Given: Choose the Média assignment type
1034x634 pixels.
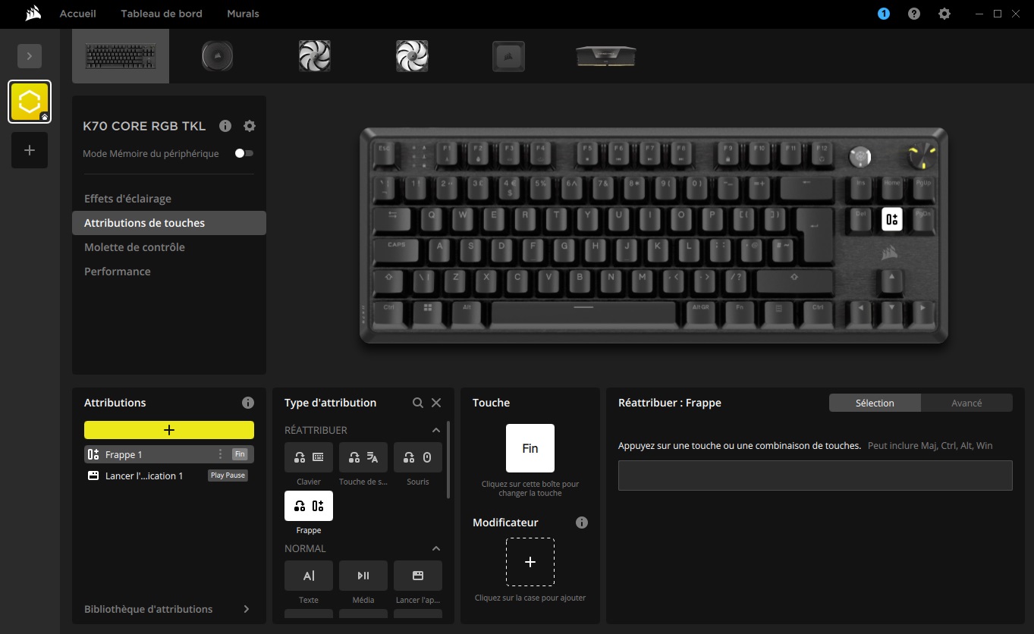Looking at the screenshot, I should pyautogui.click(x=363, y=576).
